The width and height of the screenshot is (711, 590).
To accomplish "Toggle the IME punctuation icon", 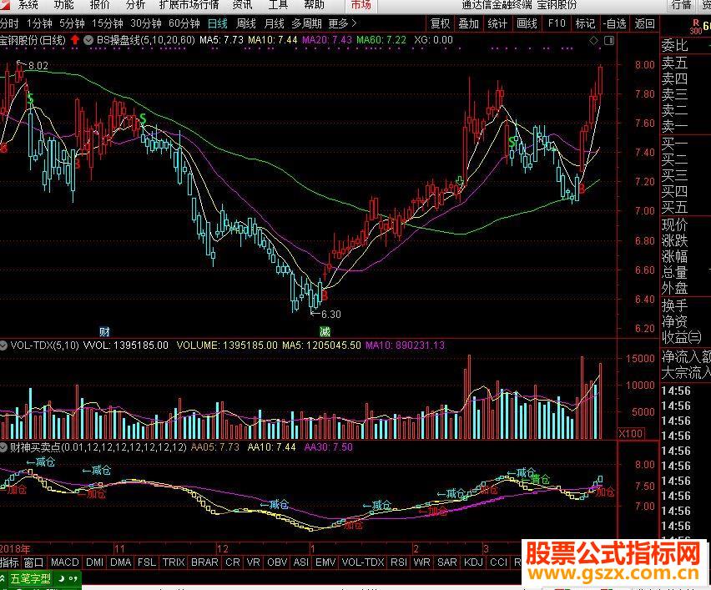I will [x=73, y=578].
